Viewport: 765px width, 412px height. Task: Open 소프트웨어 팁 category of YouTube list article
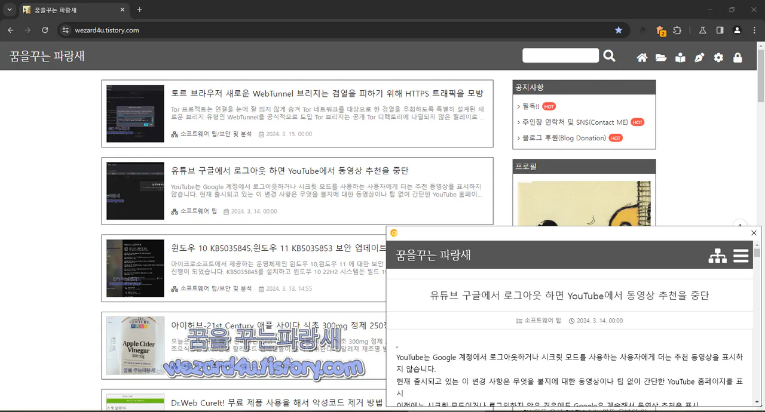198,211
